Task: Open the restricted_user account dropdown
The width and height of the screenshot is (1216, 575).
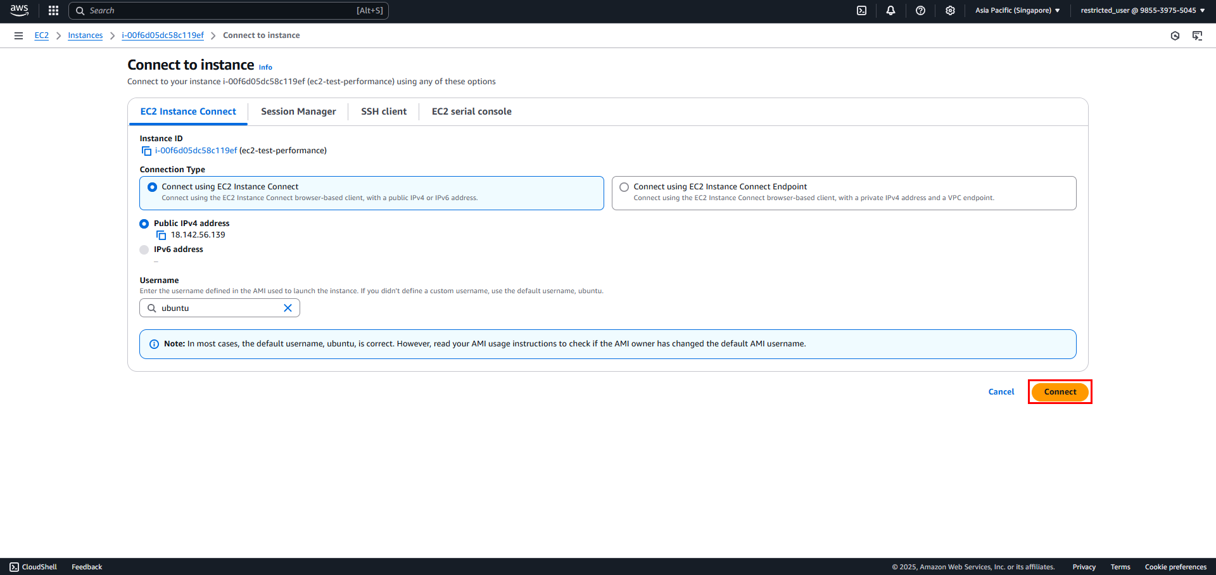Action: pos(1143,10)
